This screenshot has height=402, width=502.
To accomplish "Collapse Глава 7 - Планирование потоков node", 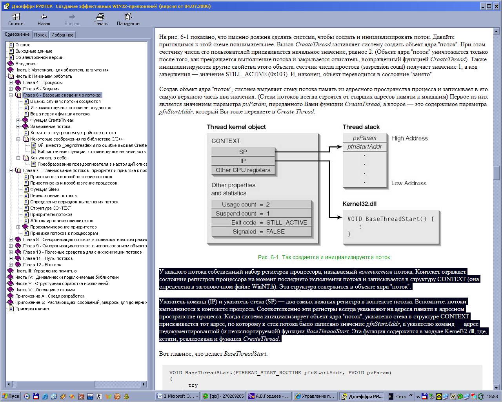I will pyautogui.click(x=11, y=170).
